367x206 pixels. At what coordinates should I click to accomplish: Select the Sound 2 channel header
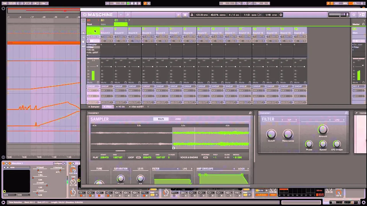[107, 31]
